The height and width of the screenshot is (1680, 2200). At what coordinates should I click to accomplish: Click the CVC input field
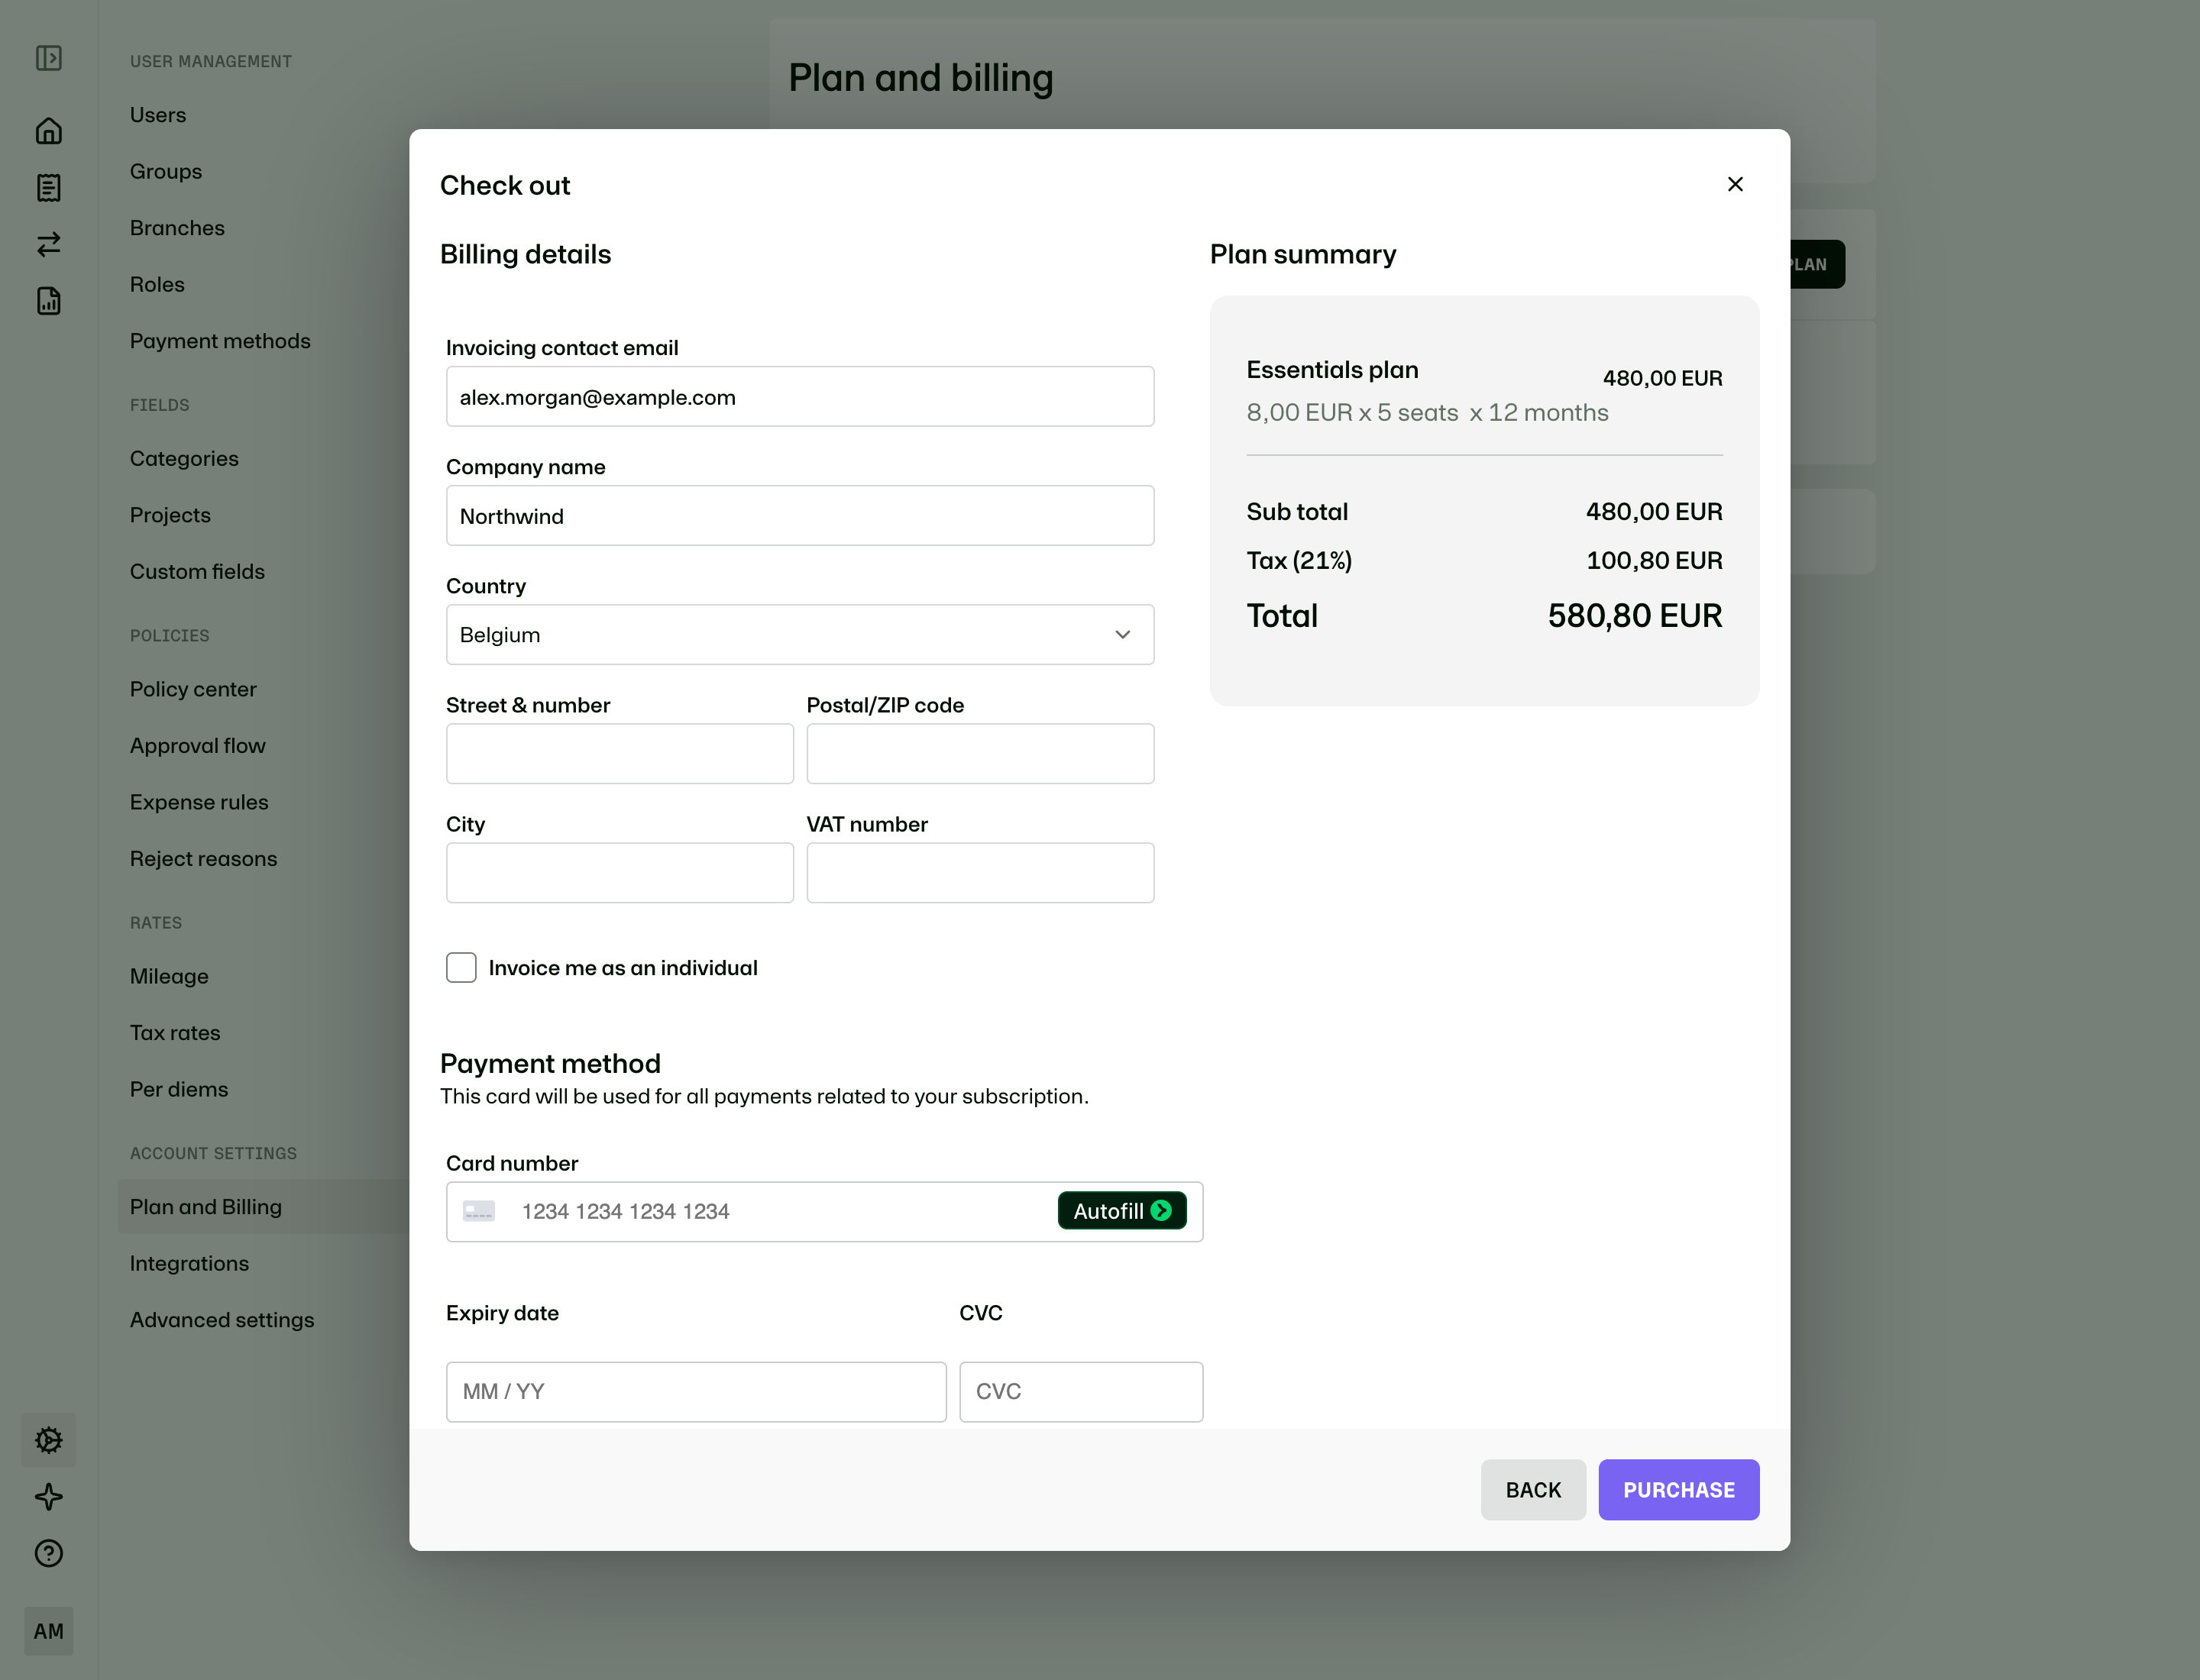(1080, 1391)
